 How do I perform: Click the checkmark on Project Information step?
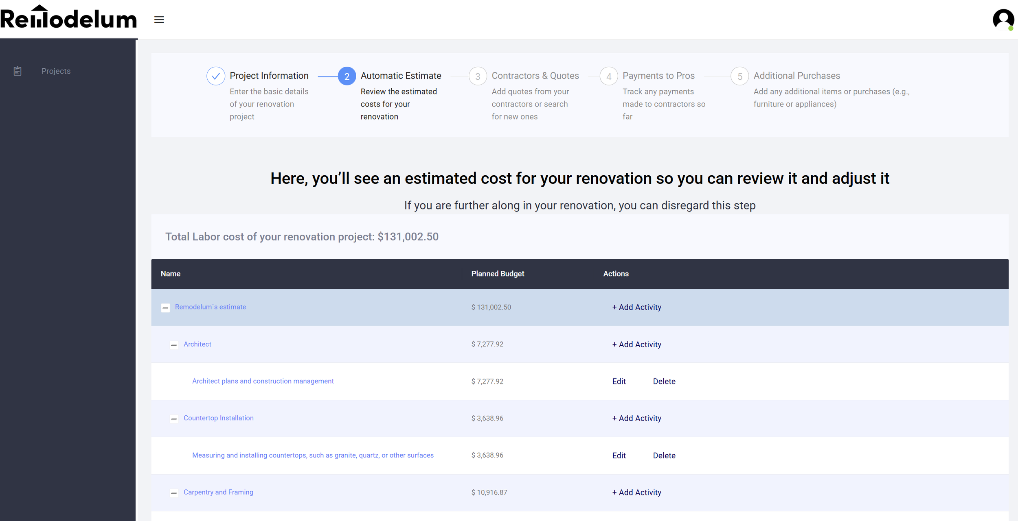[216, 76]
